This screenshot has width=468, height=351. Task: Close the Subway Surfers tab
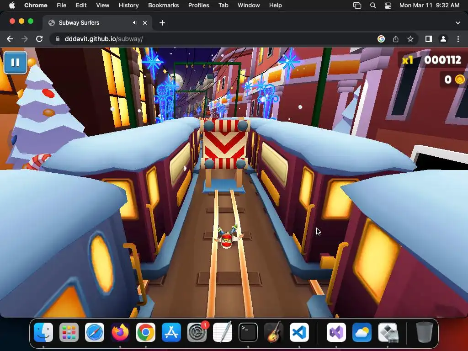(145, 23)
